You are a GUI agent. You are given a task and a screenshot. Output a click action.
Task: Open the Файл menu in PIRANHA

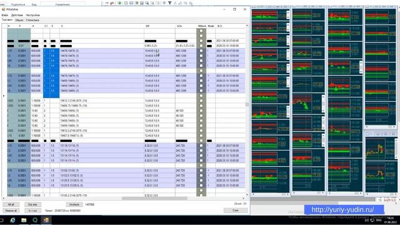[4, 15]
